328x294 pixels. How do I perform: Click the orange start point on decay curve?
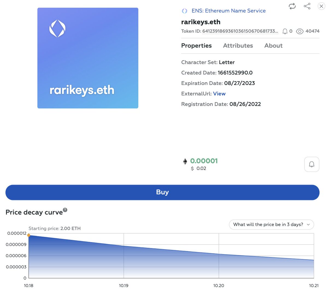coord(29,235)
